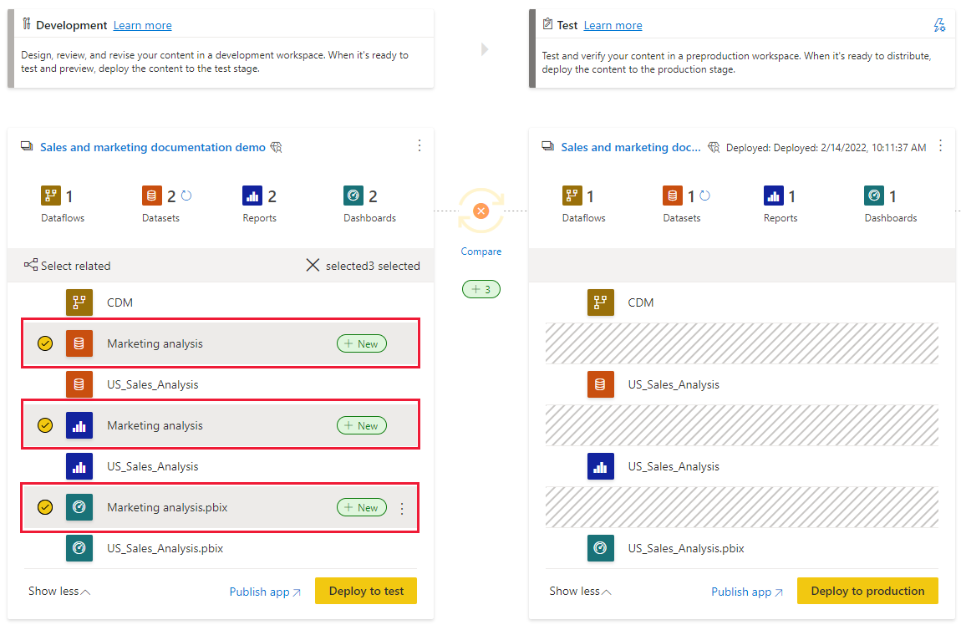This screenshot has width=961, height=625.
Task: Collapse the Development list with Show less
Action: (x=58, y=591)
